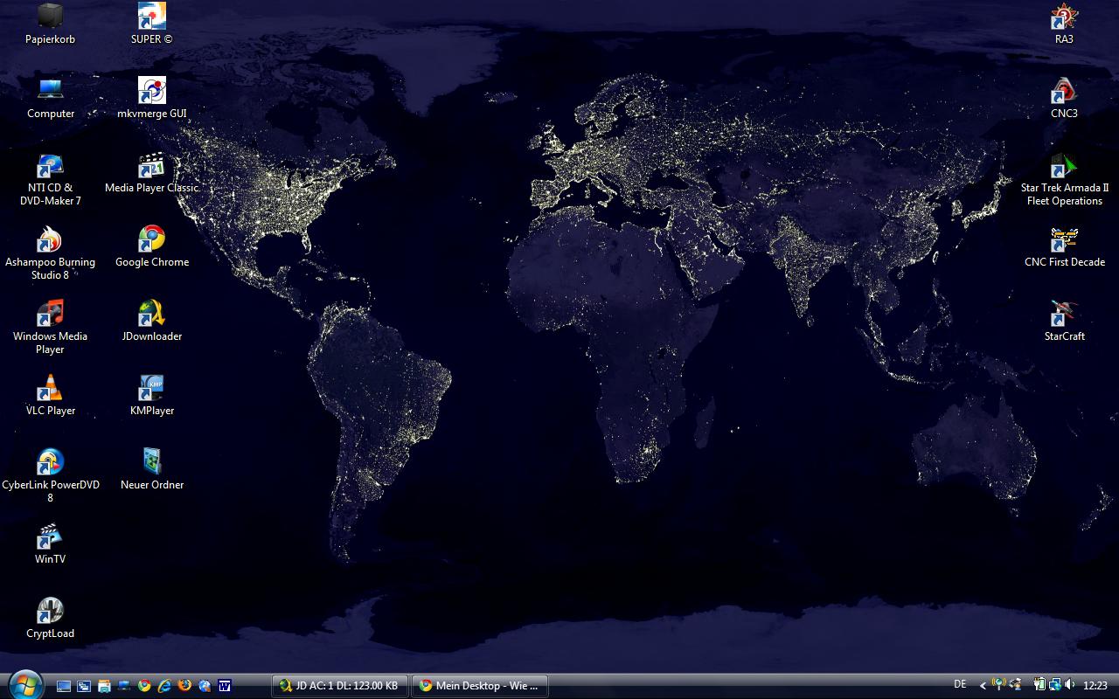Select the Google Chrome desktop shortcut
Image resolution: width=1119 pixels, height=699 pixels.
(151, 239)
